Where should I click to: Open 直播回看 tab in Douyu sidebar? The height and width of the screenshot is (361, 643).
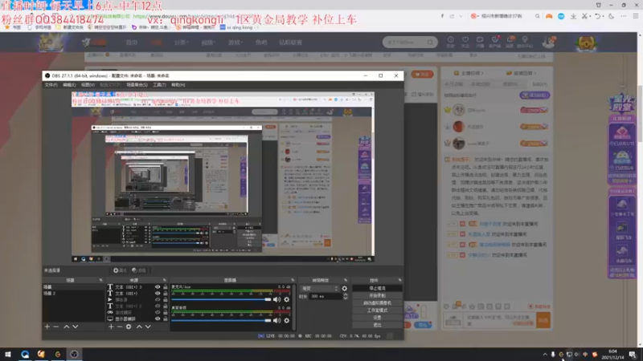(521, 73)
